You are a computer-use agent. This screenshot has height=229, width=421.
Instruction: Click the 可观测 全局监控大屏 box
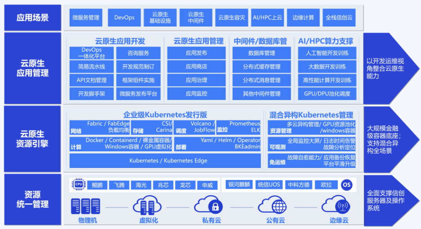312,144
